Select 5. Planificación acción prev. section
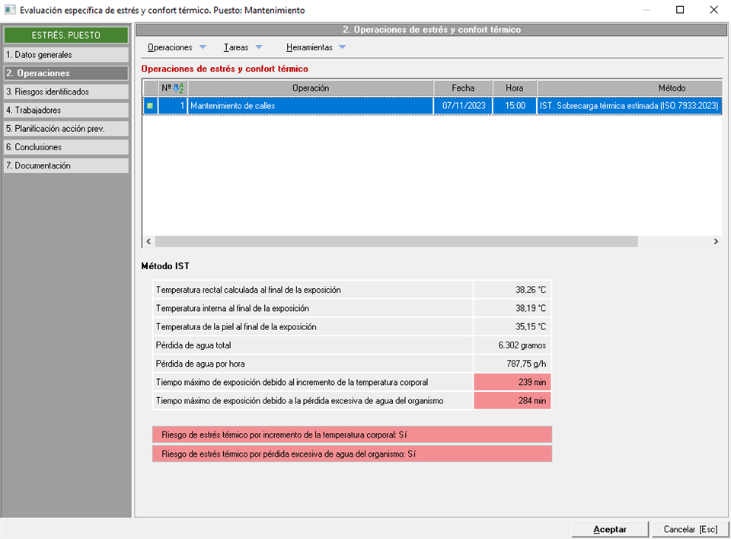Screen dimensions: 731x539 (x=65, y=129)
